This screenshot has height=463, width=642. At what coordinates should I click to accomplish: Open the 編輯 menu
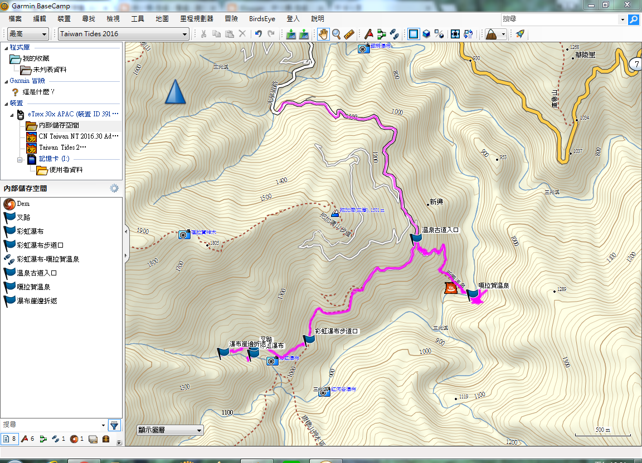40,19
